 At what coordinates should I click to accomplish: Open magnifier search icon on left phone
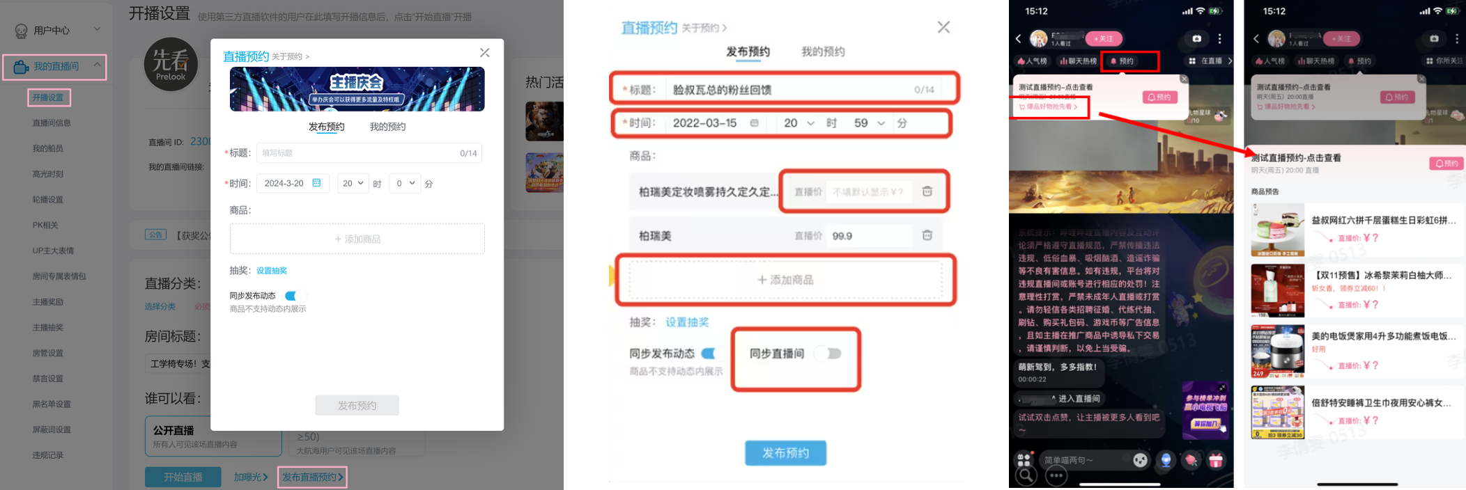(x=1025, y=475)
